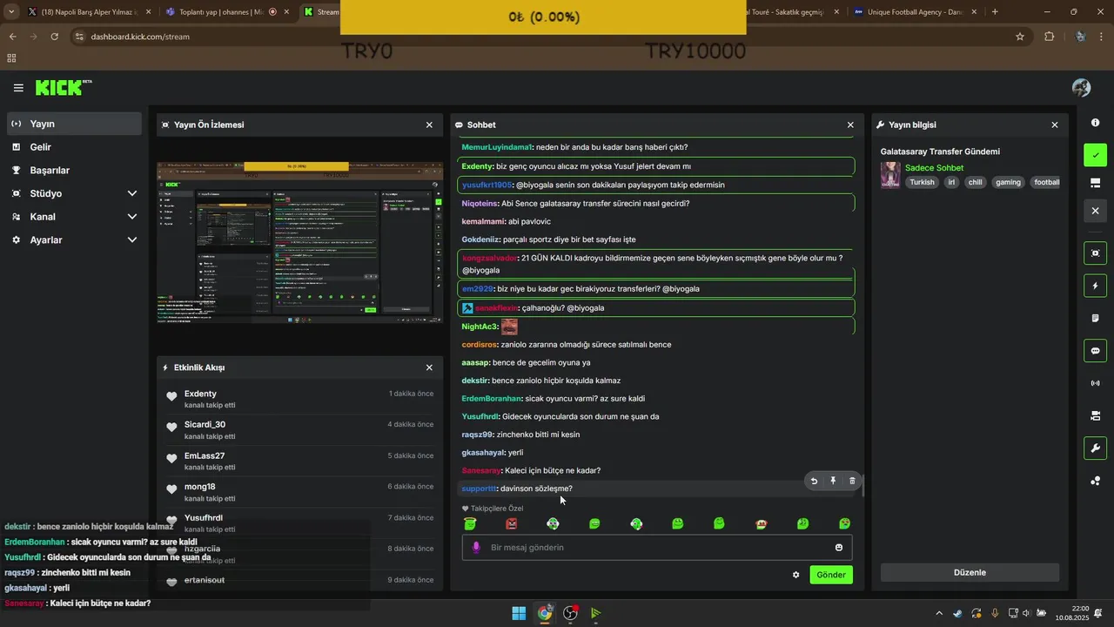
Task: Toggle the activity feed lightning icon
Action: (1095, 286)
